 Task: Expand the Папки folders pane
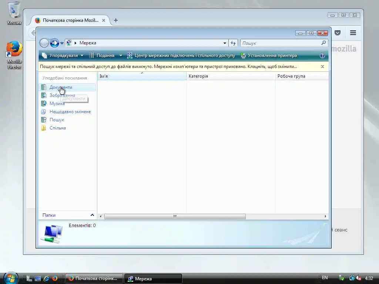[x=67, y=215]
